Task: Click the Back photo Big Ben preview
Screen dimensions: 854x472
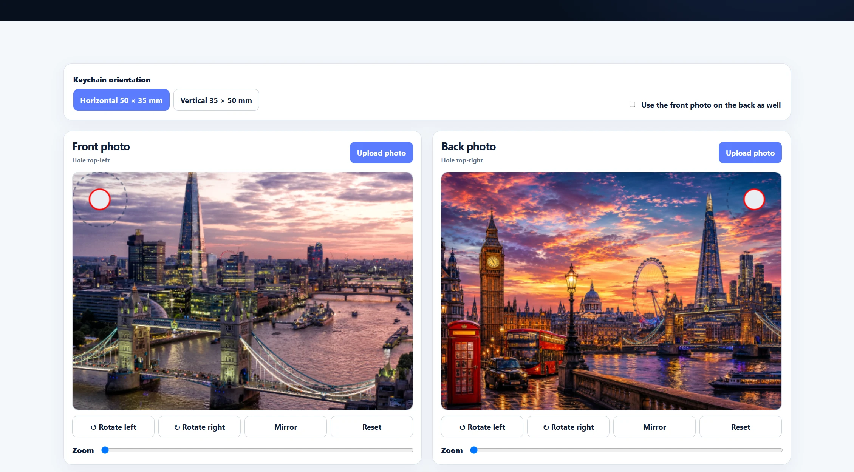Action: [611, 291]
